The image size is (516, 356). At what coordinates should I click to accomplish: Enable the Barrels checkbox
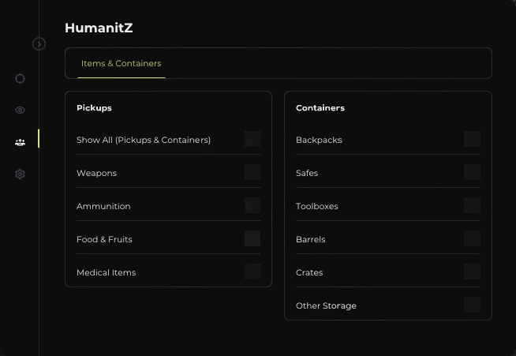(x=472, y=238)
